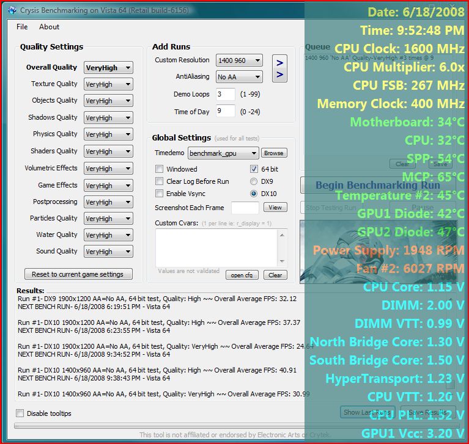Select the queue entry '1400 960 No AA'
The image size is (469, 444).
[x=369, y=58]
